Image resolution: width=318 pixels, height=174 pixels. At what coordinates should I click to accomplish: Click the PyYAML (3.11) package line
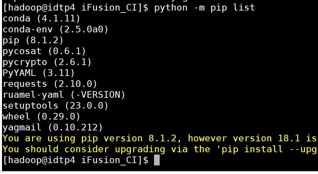pyautogui.click(x=38, y=73)
